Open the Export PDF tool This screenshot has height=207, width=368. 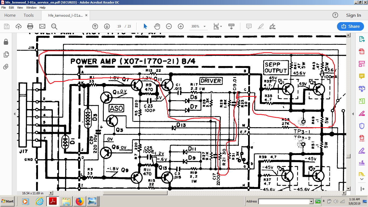pos(362,39)
